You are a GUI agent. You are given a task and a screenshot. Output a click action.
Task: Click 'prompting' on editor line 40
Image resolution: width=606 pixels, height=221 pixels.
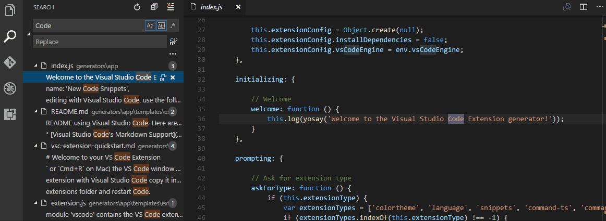(x=253, y=158)
